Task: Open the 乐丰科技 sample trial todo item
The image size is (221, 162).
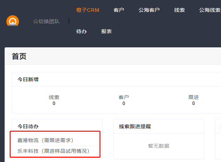Action: 53,151
